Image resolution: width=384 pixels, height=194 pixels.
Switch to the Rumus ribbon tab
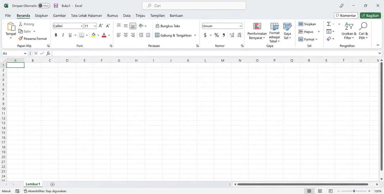113,16
